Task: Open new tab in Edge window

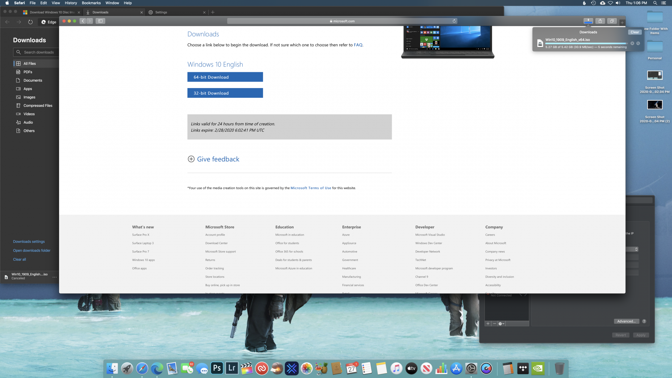Action: tap(213, 12)
